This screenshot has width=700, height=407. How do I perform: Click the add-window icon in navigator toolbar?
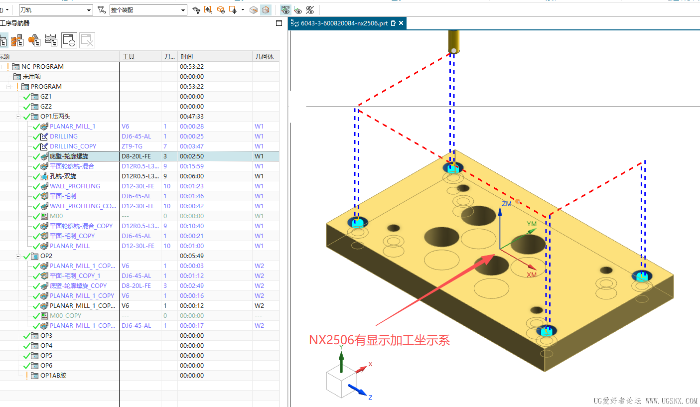(69, 41)
